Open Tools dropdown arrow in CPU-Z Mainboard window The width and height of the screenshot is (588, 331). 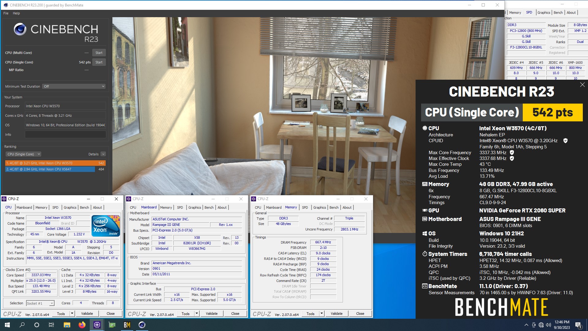[197, 314]
